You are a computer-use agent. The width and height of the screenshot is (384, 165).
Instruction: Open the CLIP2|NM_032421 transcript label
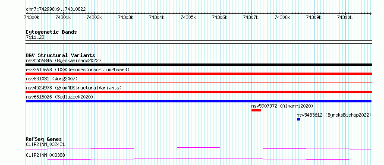[x=45, y=144]
